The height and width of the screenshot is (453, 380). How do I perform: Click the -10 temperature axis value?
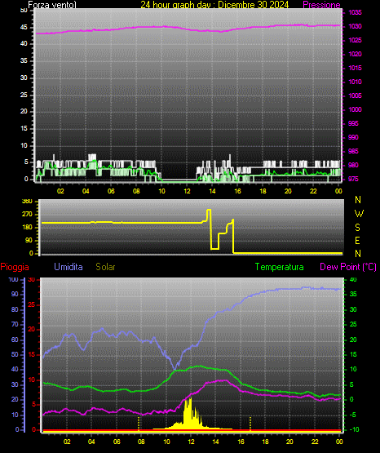click(355, 429)
